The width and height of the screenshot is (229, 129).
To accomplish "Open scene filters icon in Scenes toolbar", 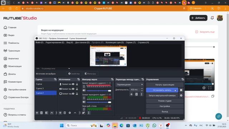I will [x=47, y=113].
